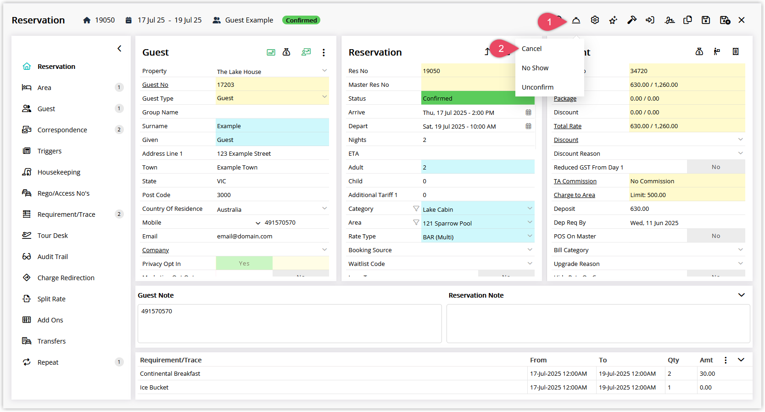Open the Guest Type dropdown
Viewport: 765px width, 412px height.
pos(324,97)
